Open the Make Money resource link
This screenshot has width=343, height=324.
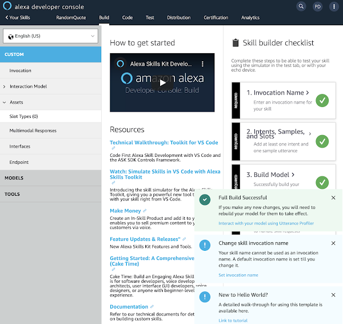coord(125,211)
